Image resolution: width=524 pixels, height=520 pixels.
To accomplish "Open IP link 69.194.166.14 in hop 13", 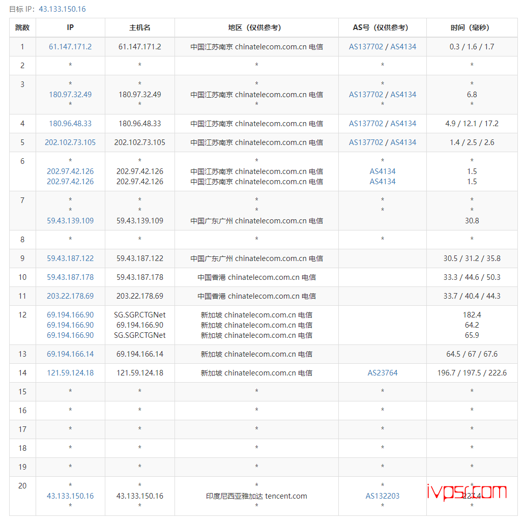I will [70, 354].
